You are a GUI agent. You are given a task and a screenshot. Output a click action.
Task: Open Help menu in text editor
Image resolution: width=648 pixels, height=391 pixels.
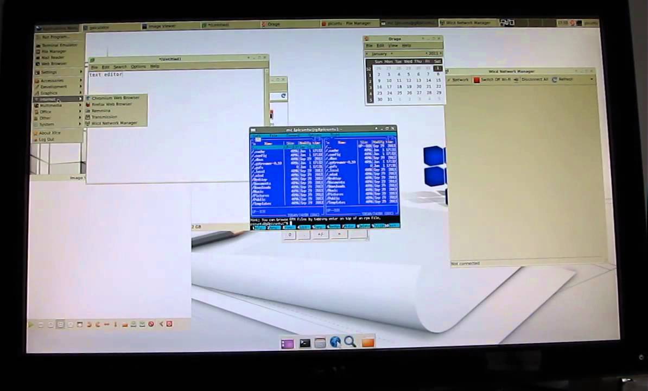(155, 66)
